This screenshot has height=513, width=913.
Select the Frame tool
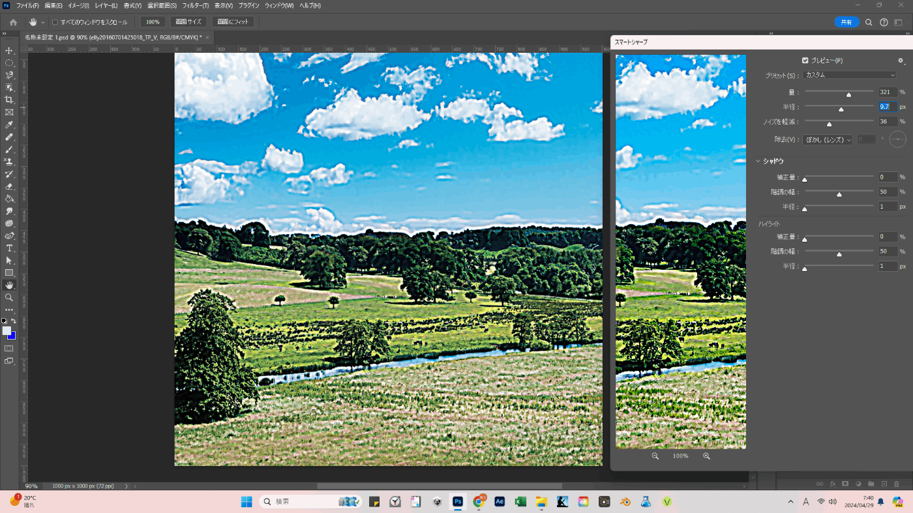click(x=9, y=112)
